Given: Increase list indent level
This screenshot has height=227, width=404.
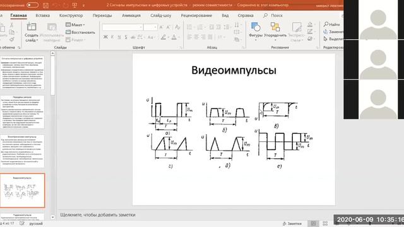Looking at the screenshot, I should coord(218,27).
